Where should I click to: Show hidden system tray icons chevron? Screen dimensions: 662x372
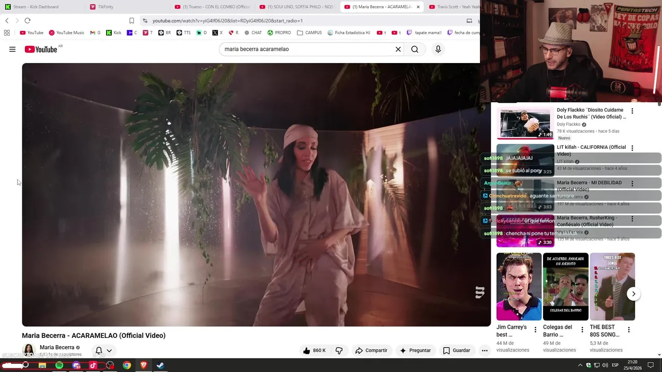pyautogui.click(x=580, y=365)
